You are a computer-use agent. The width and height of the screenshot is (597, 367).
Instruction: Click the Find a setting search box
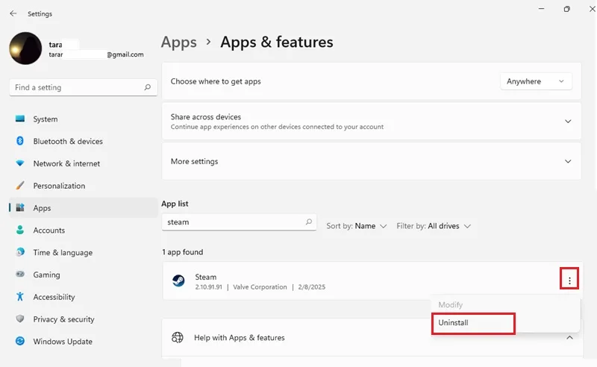pos(83,87)
